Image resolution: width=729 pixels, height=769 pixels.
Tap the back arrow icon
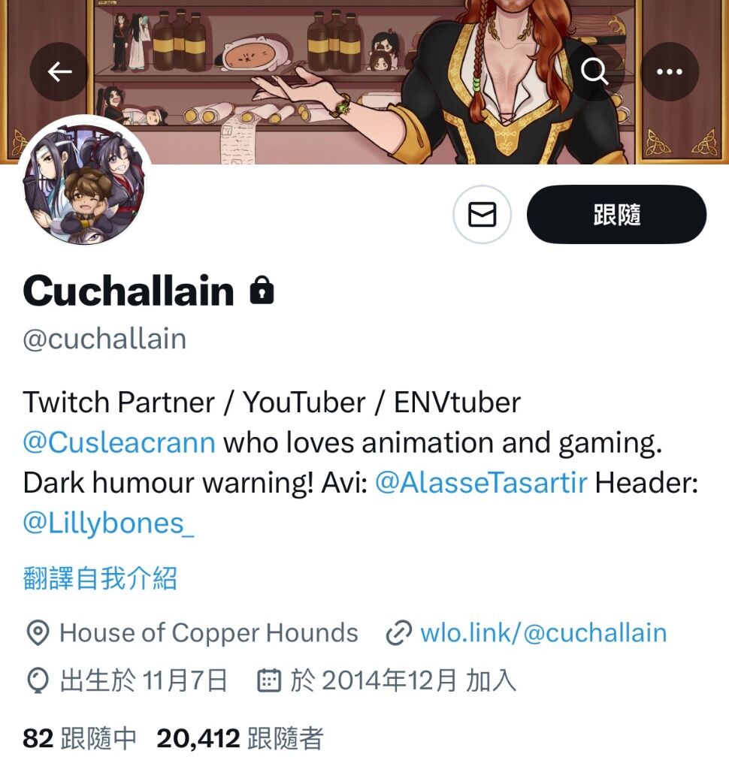pyautogui.click(x=59, y=71)
